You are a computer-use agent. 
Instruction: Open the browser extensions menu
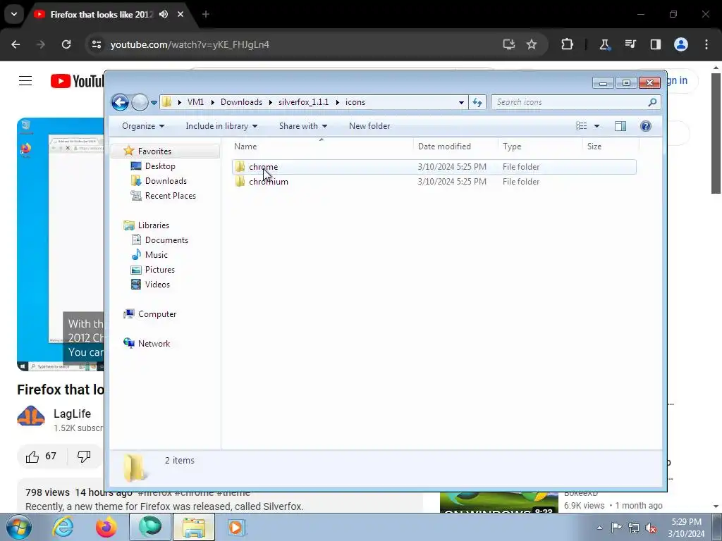tap(568, 44)
